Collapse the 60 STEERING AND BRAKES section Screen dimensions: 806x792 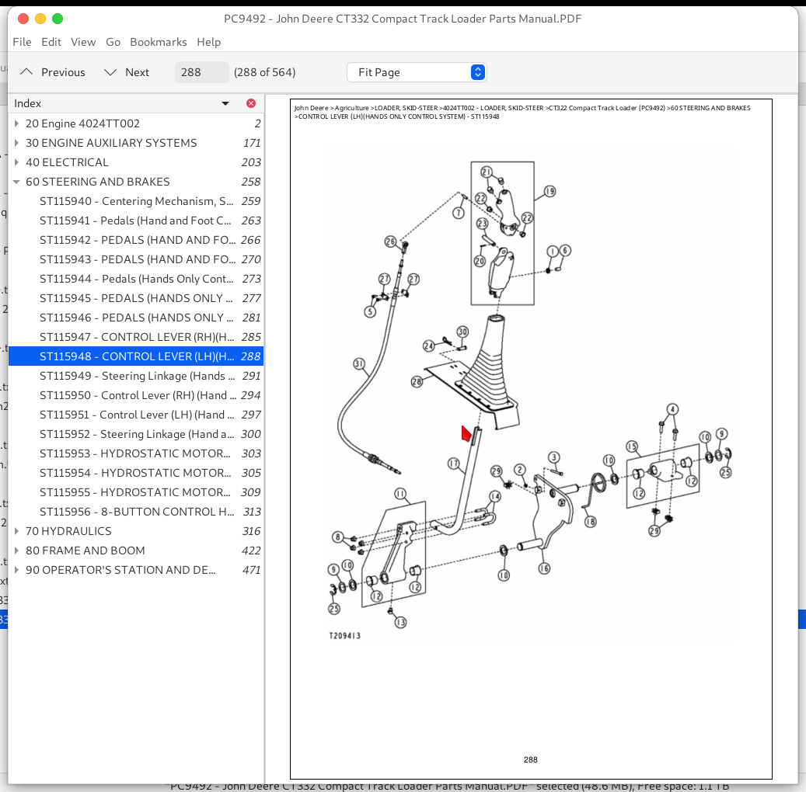click(x=17, y=182)
